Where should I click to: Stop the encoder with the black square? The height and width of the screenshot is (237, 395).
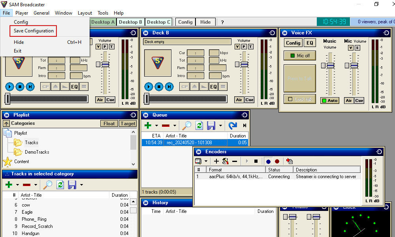click(256, 161)
